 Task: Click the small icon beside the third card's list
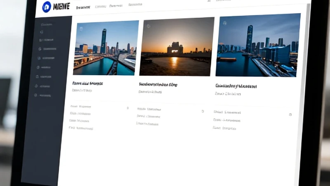290,114
